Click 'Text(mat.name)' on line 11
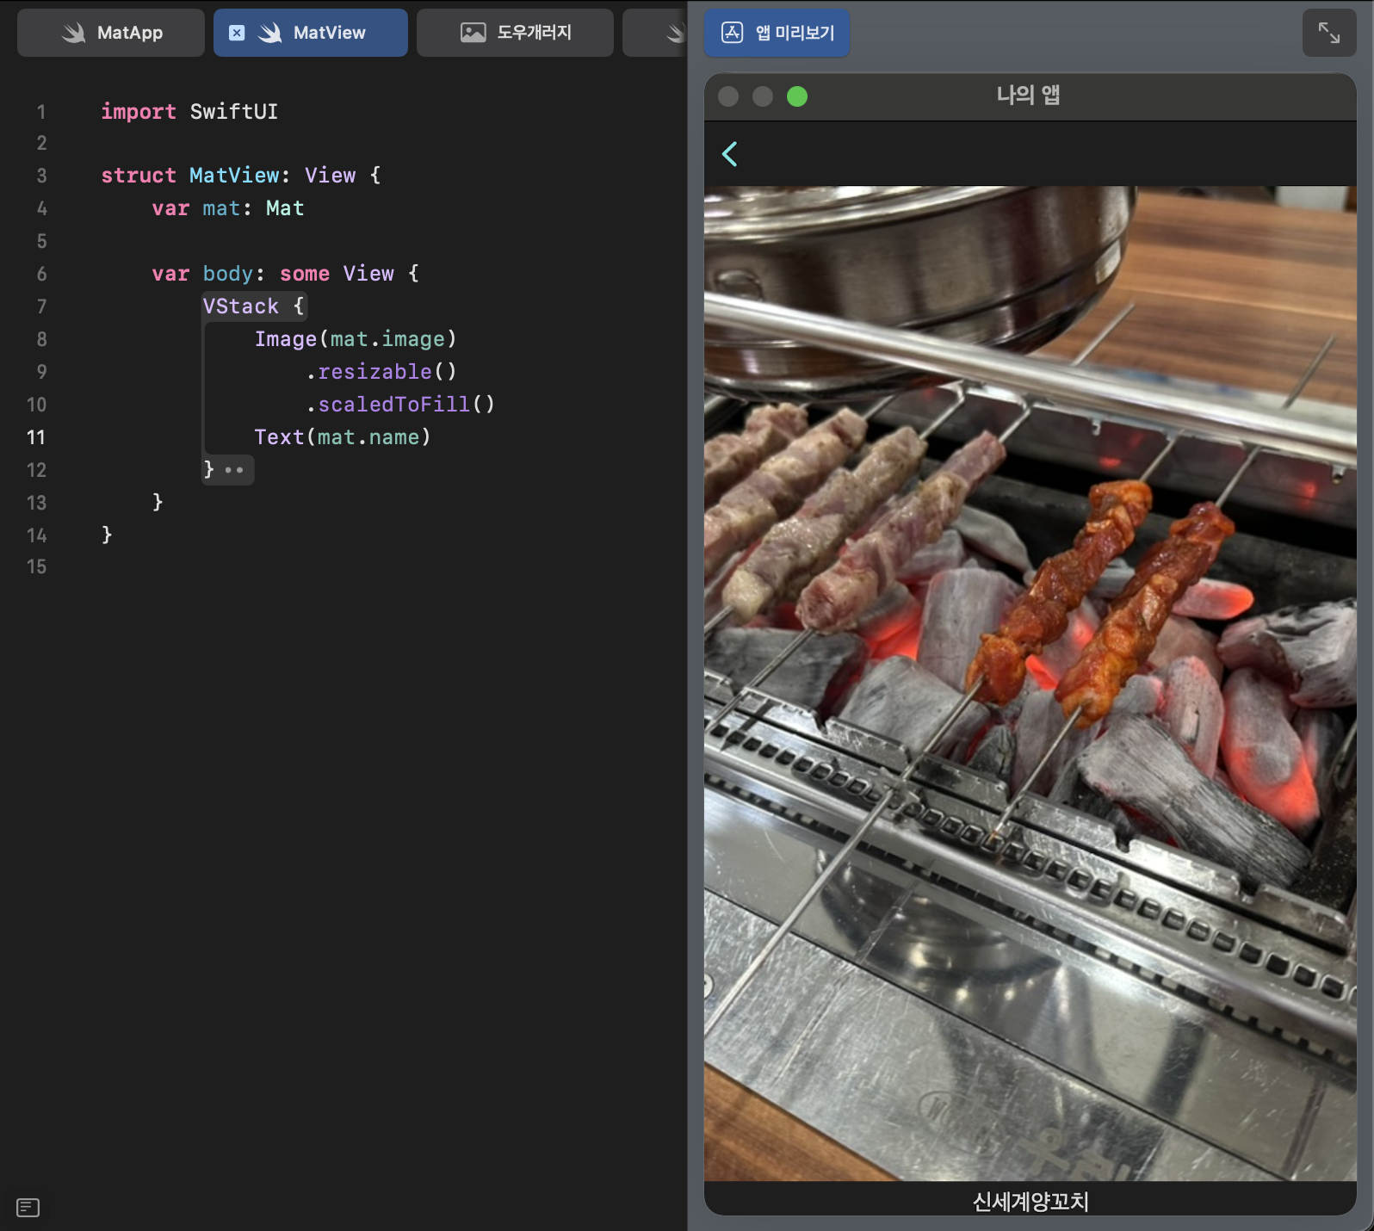This screenshot has height=1231, width=1374. (x=343, y=437)
